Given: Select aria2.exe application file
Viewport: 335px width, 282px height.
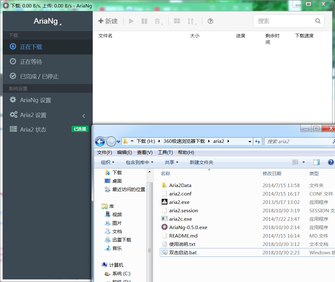Looking at the screenshot, I should (179, 202).
